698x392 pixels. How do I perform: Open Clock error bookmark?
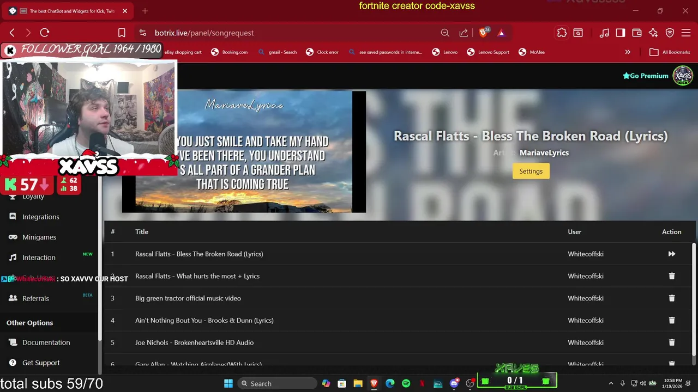(x=322, y=52)
